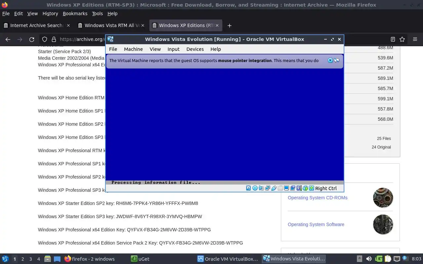Screen dimensions: 423x264
Task: Open the file manager taskbar launcher
Action: [x=48, y=259]
